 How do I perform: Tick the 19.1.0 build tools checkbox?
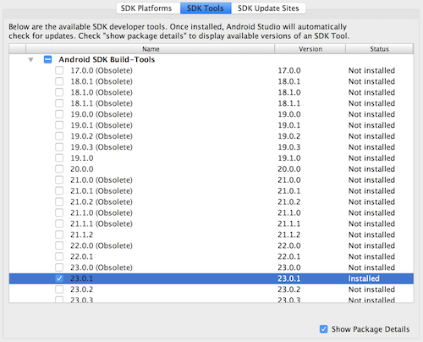pyautogui.click(x=59, y=158)
